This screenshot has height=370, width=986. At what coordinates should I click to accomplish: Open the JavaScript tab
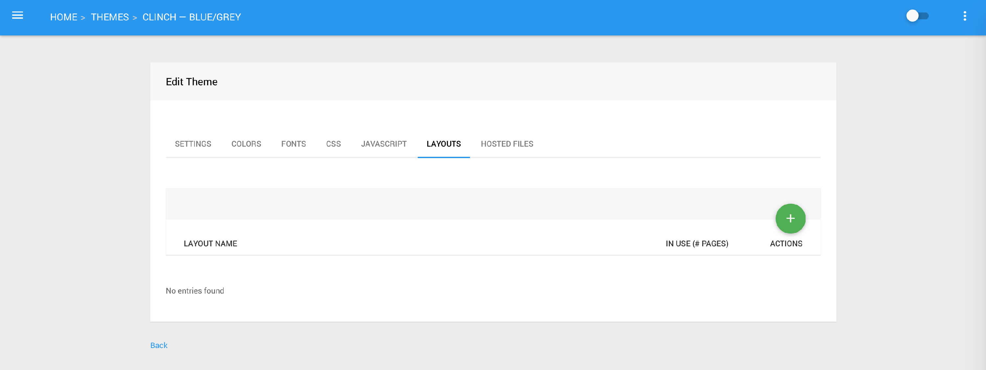tap(384, 144)
